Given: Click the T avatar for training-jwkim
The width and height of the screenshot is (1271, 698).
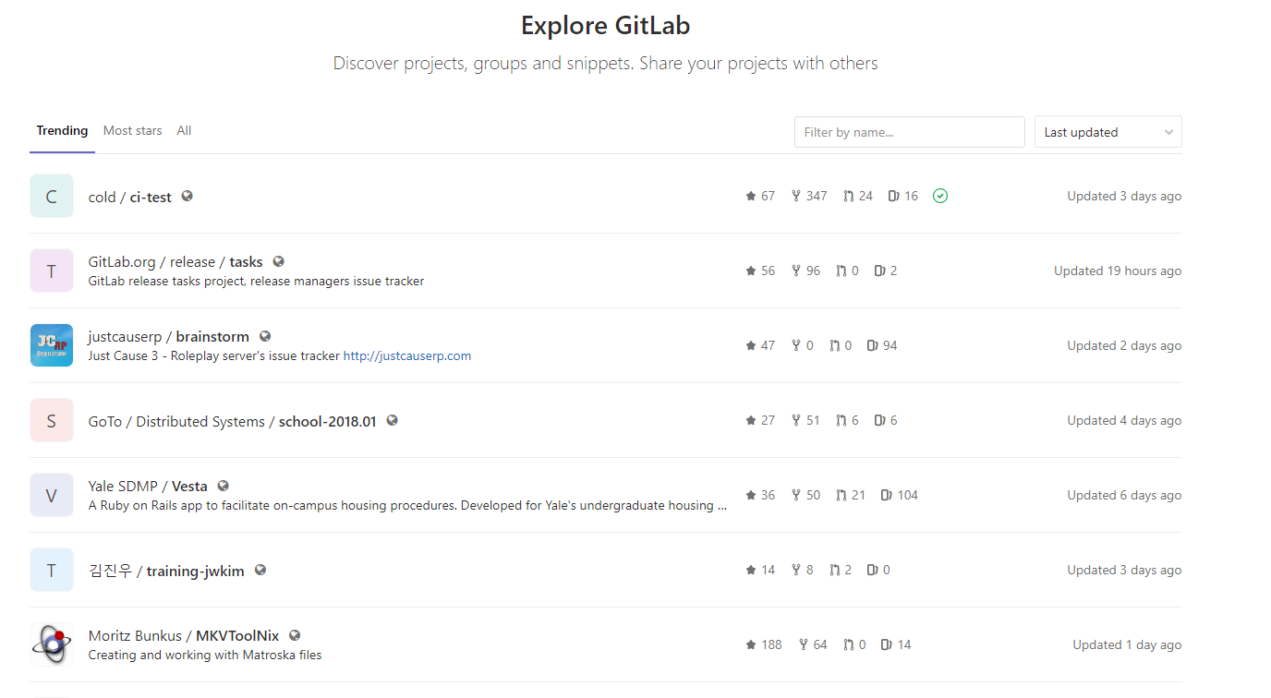Looking at the screenshot, I should 52,570.
